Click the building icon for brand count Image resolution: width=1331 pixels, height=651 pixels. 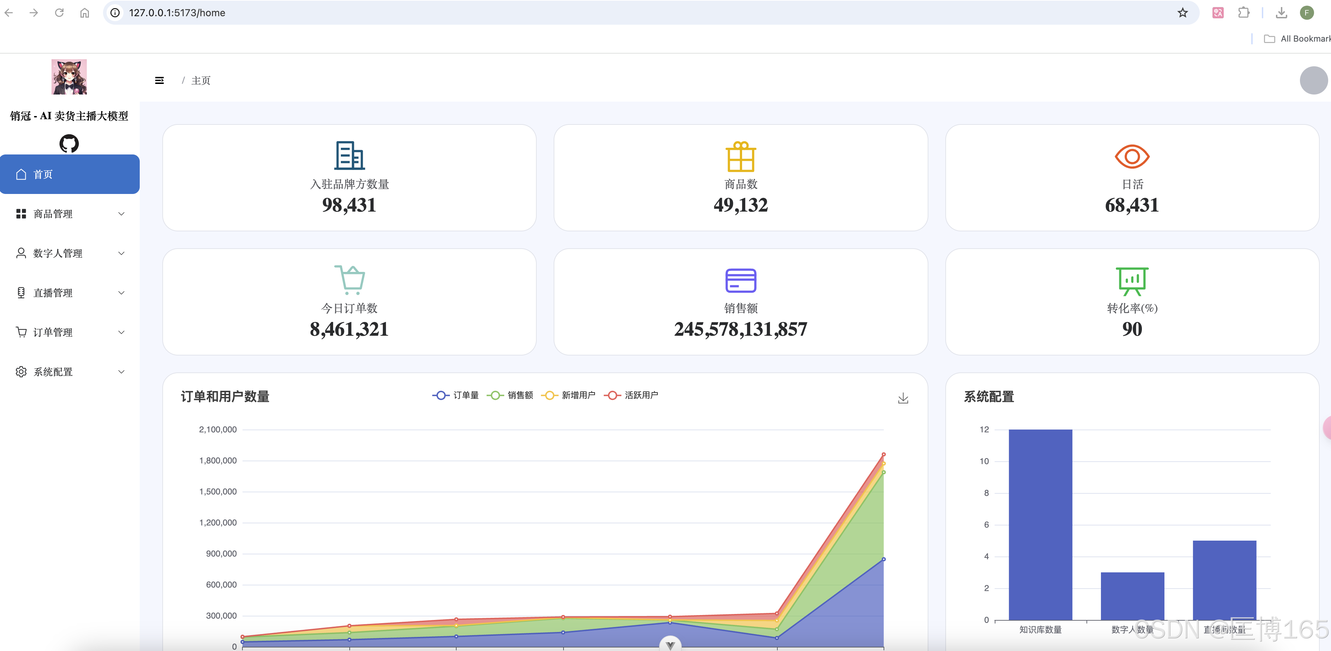coord(349,156)
